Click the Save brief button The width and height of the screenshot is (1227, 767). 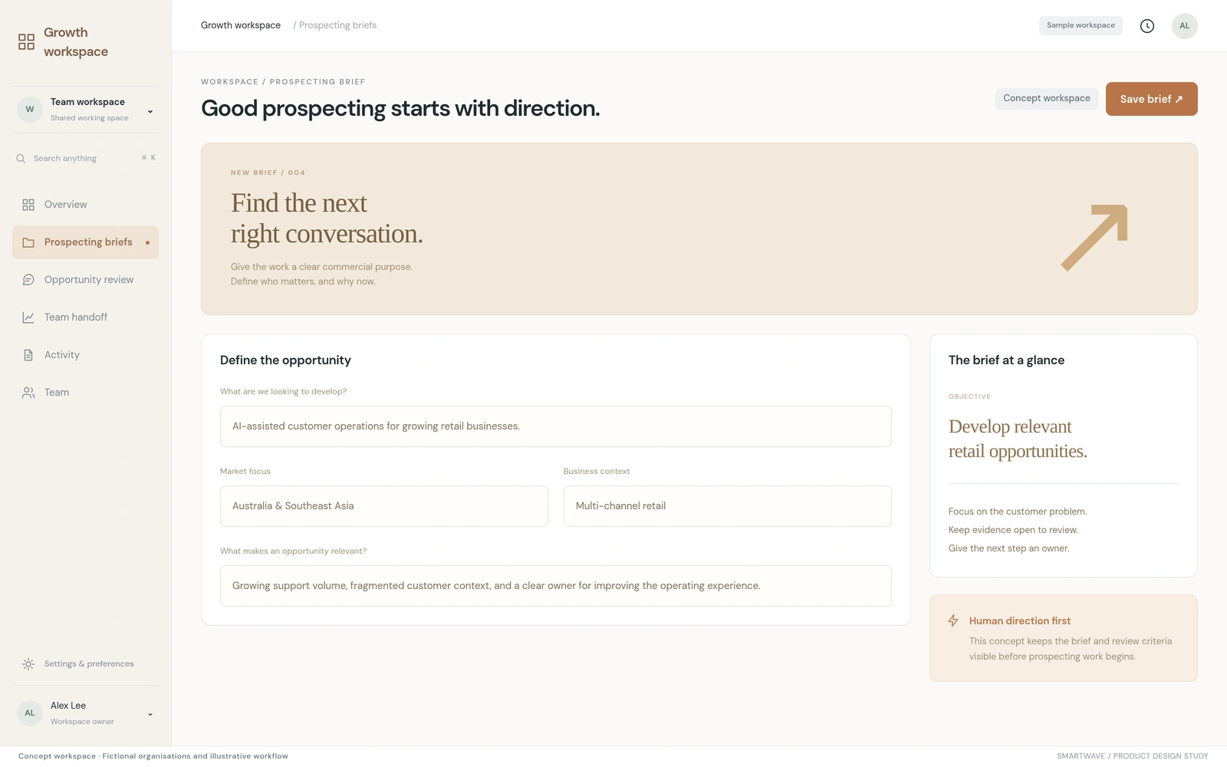pos(1152,99)
